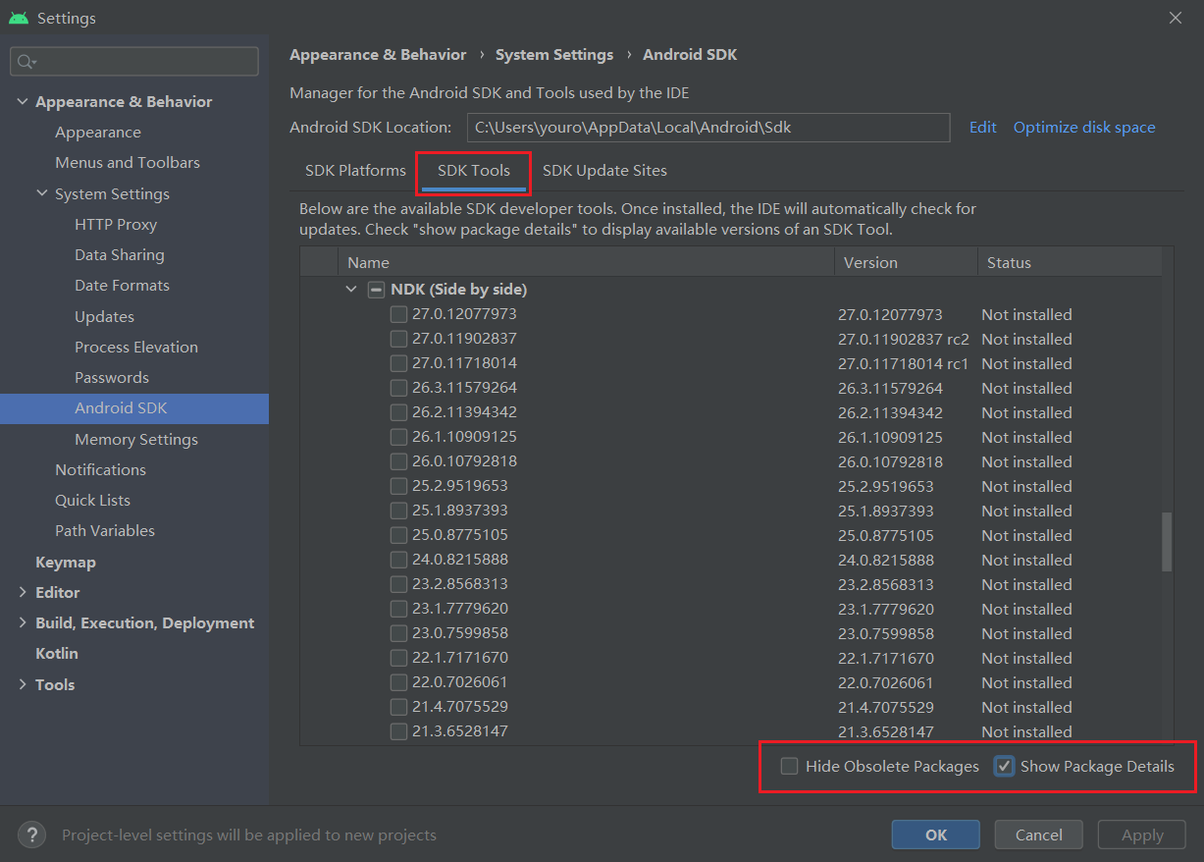Click Edit link for SDK location
The width and height of the screenshot is (1204, 862).
click(x=983, y=128)
